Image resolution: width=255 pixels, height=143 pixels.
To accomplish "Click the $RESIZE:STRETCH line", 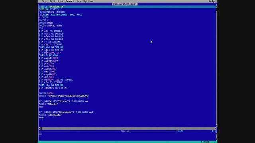I will pyautogui.click(x=49, y=10).
